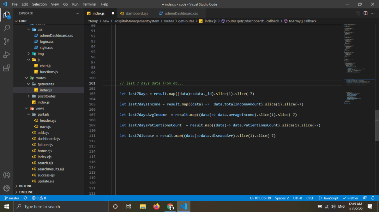This screenshot has height=212, width=379.
Task: Open the Extensions view
Action: point(7,68)
